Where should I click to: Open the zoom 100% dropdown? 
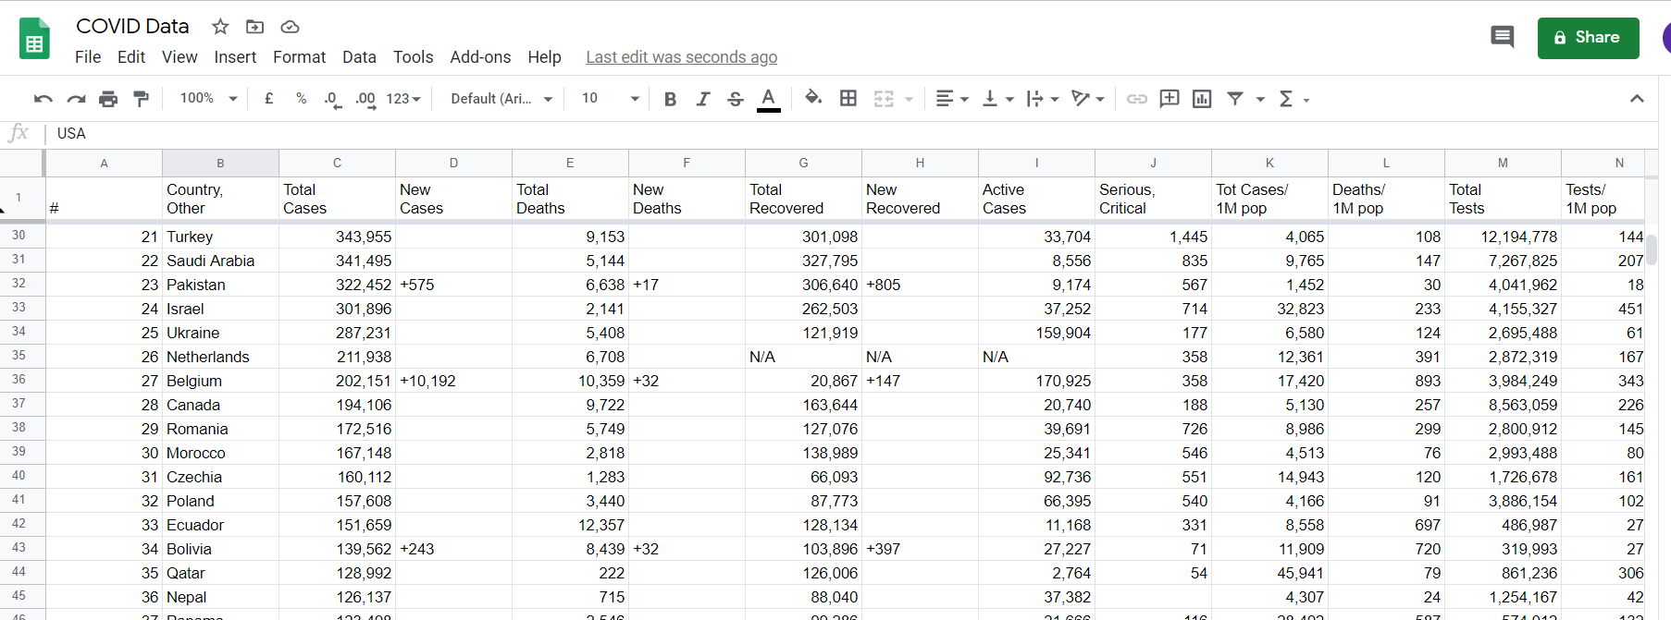click(208, 98)
